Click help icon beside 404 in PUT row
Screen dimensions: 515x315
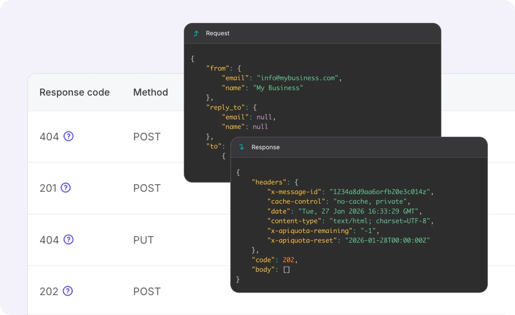(68, 239)
